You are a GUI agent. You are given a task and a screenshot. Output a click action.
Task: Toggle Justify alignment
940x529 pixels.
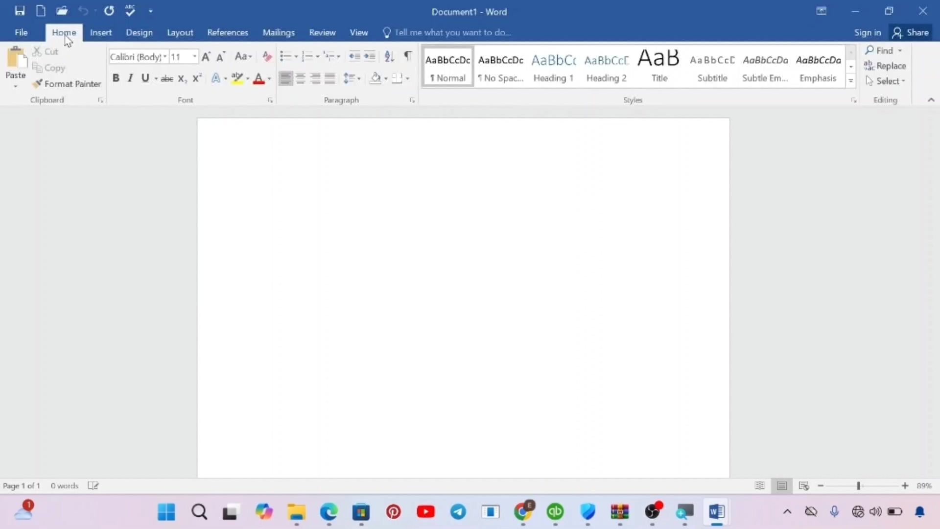pos(330,78)
